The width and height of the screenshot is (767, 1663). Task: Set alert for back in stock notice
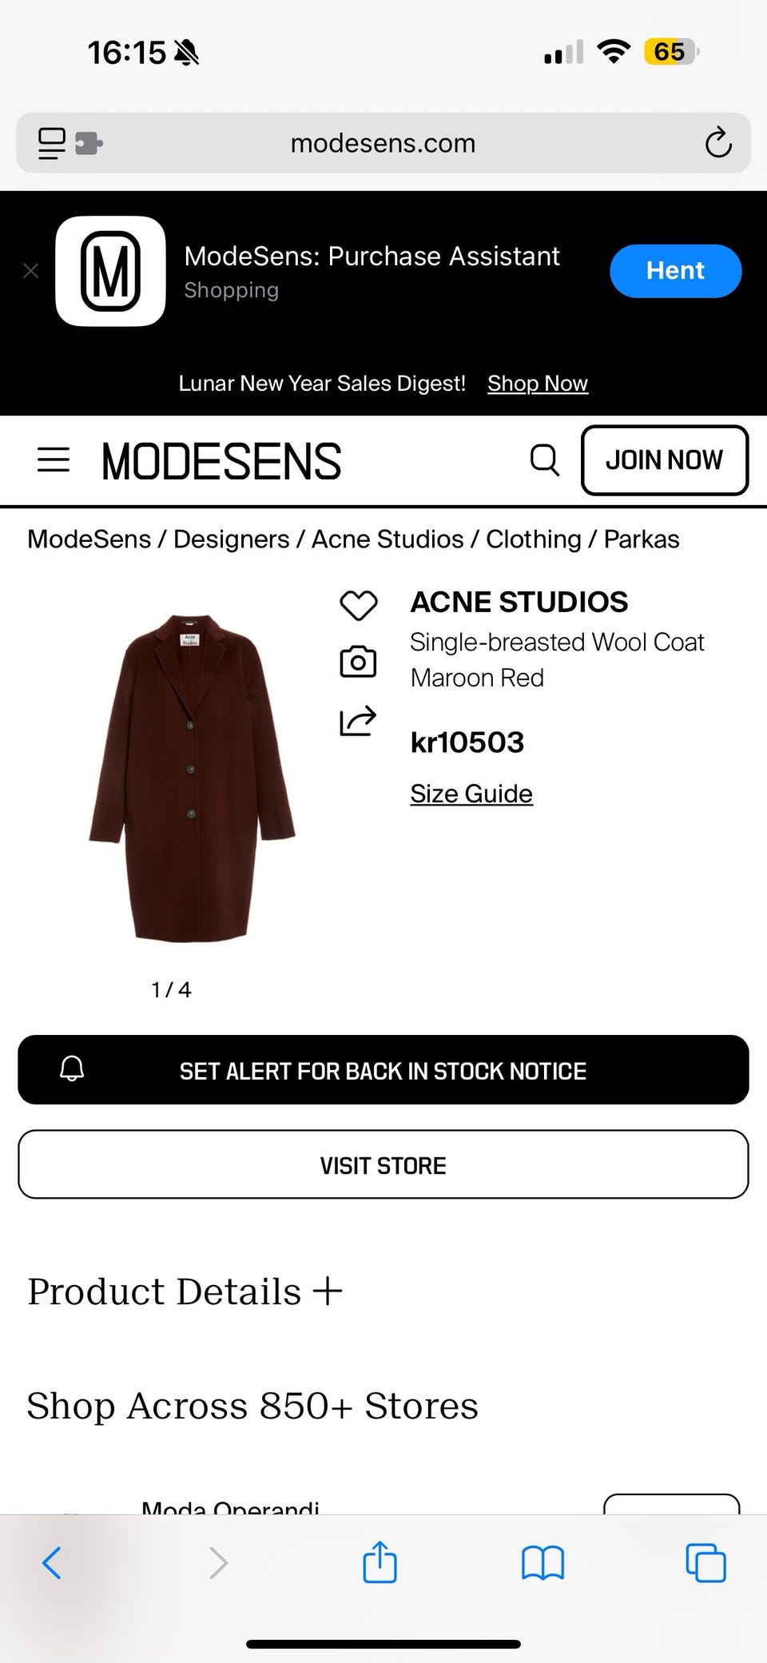click(383, 1070)
